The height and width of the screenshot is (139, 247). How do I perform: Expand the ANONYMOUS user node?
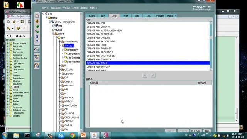pos(60,42)
